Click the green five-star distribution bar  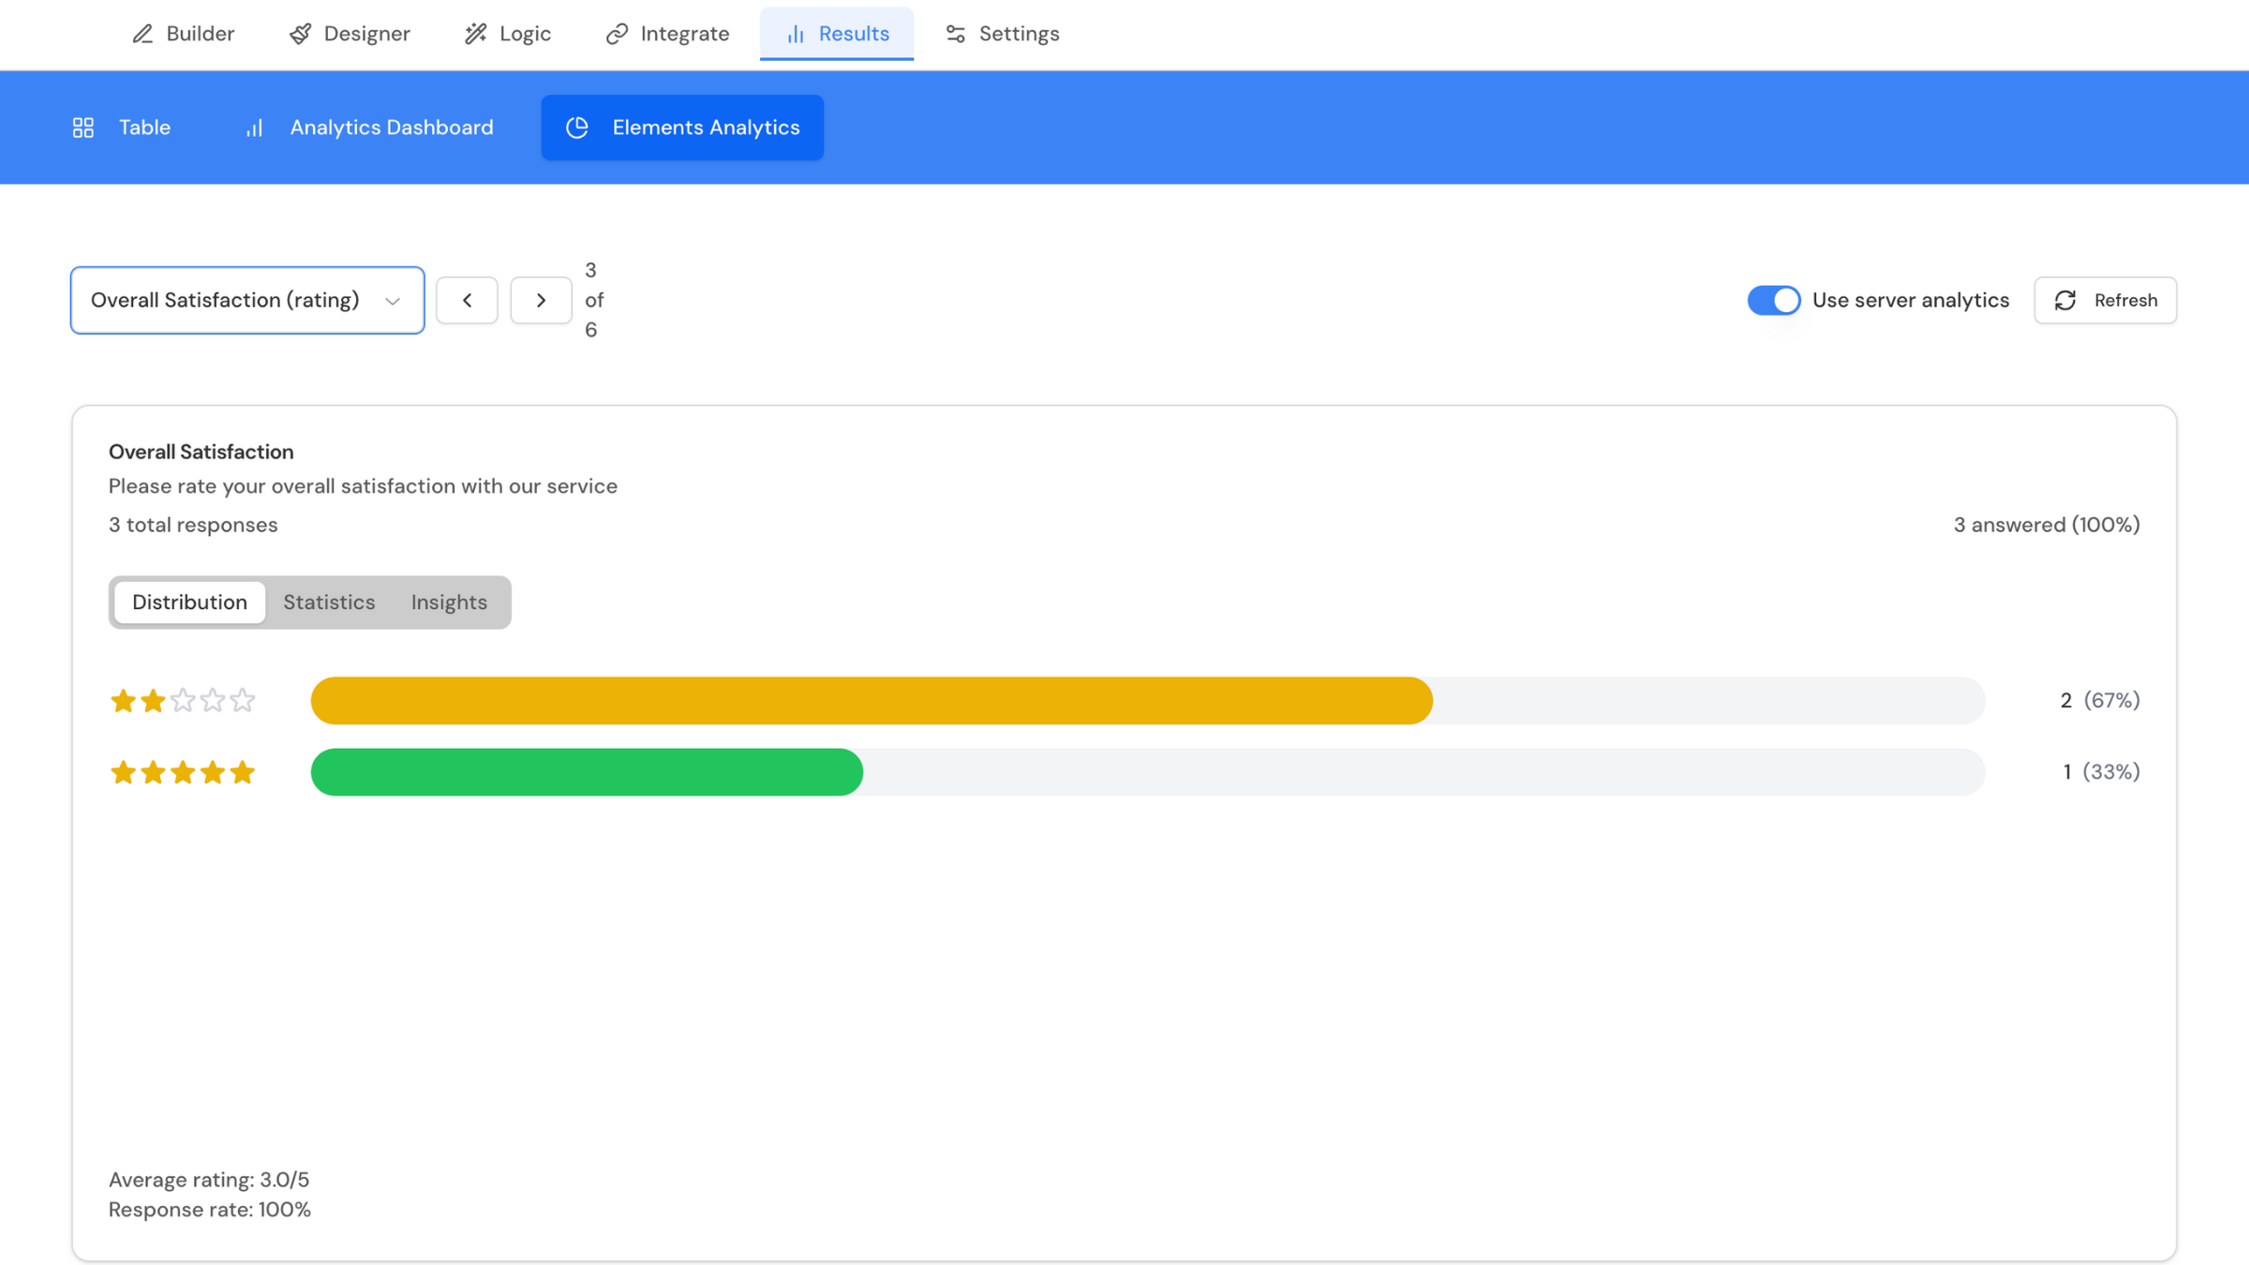587,772
